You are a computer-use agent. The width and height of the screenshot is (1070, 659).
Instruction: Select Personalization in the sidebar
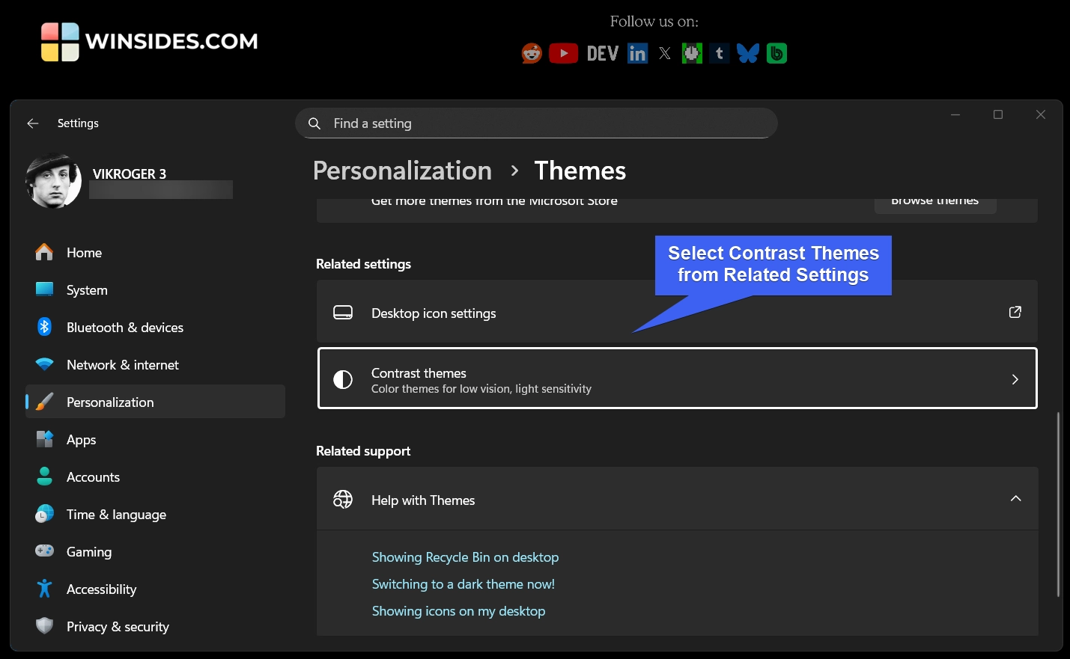click(x=110, y=402)
